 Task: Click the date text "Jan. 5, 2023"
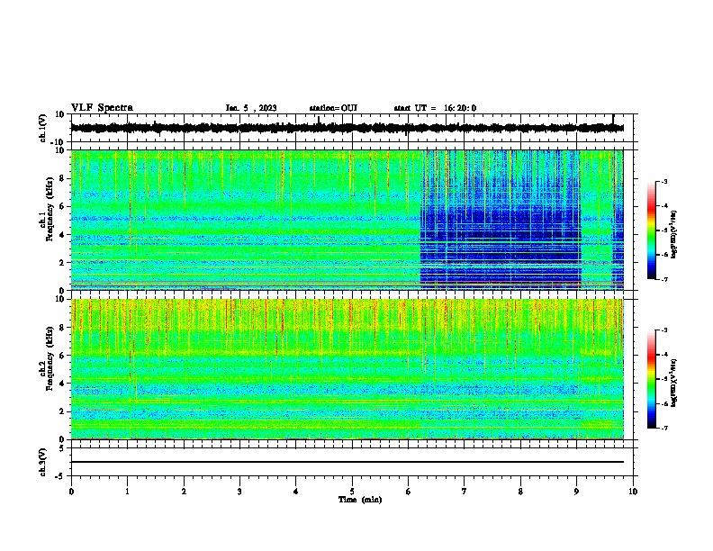(x=251, y=108)
